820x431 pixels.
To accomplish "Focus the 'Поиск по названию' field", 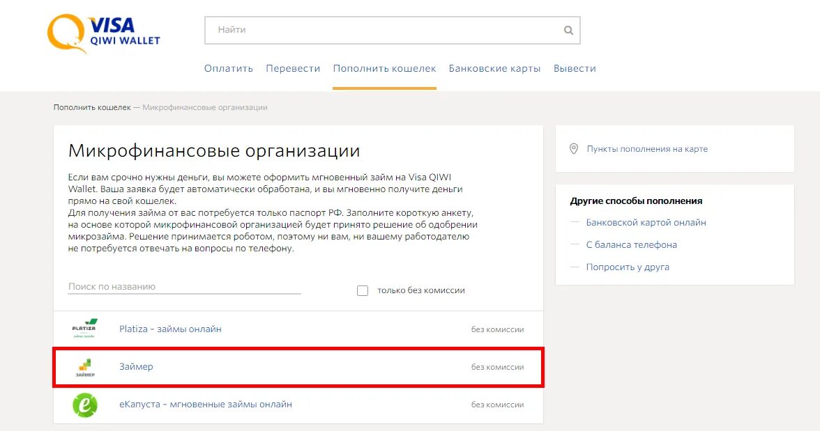I will 185,286.
